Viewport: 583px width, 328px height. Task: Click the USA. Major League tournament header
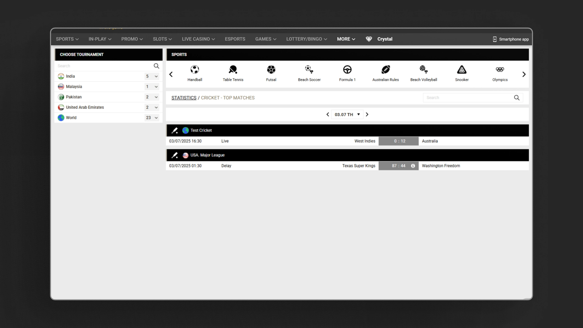pyautogui.click(x=347, y=155)
